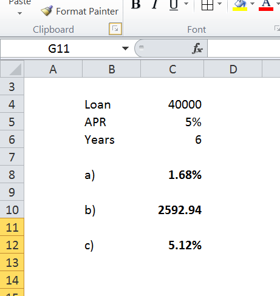The height and width of the screenshot is (296, 280).
Task: Select the cell labeled Loan
Action: [x=112, y=104]
